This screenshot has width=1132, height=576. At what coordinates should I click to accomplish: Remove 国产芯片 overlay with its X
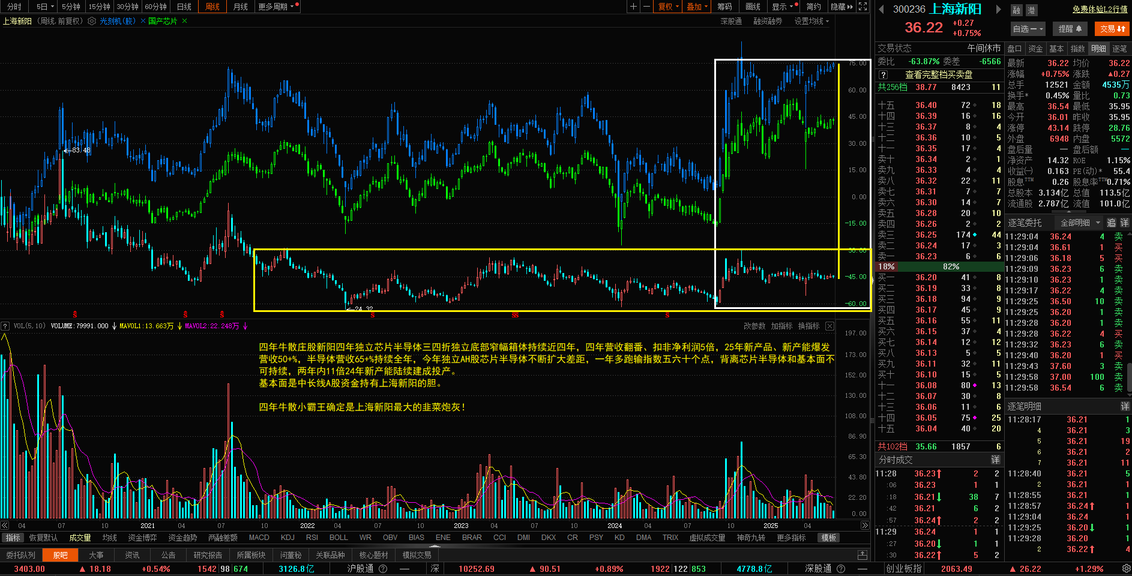[184, 21]
